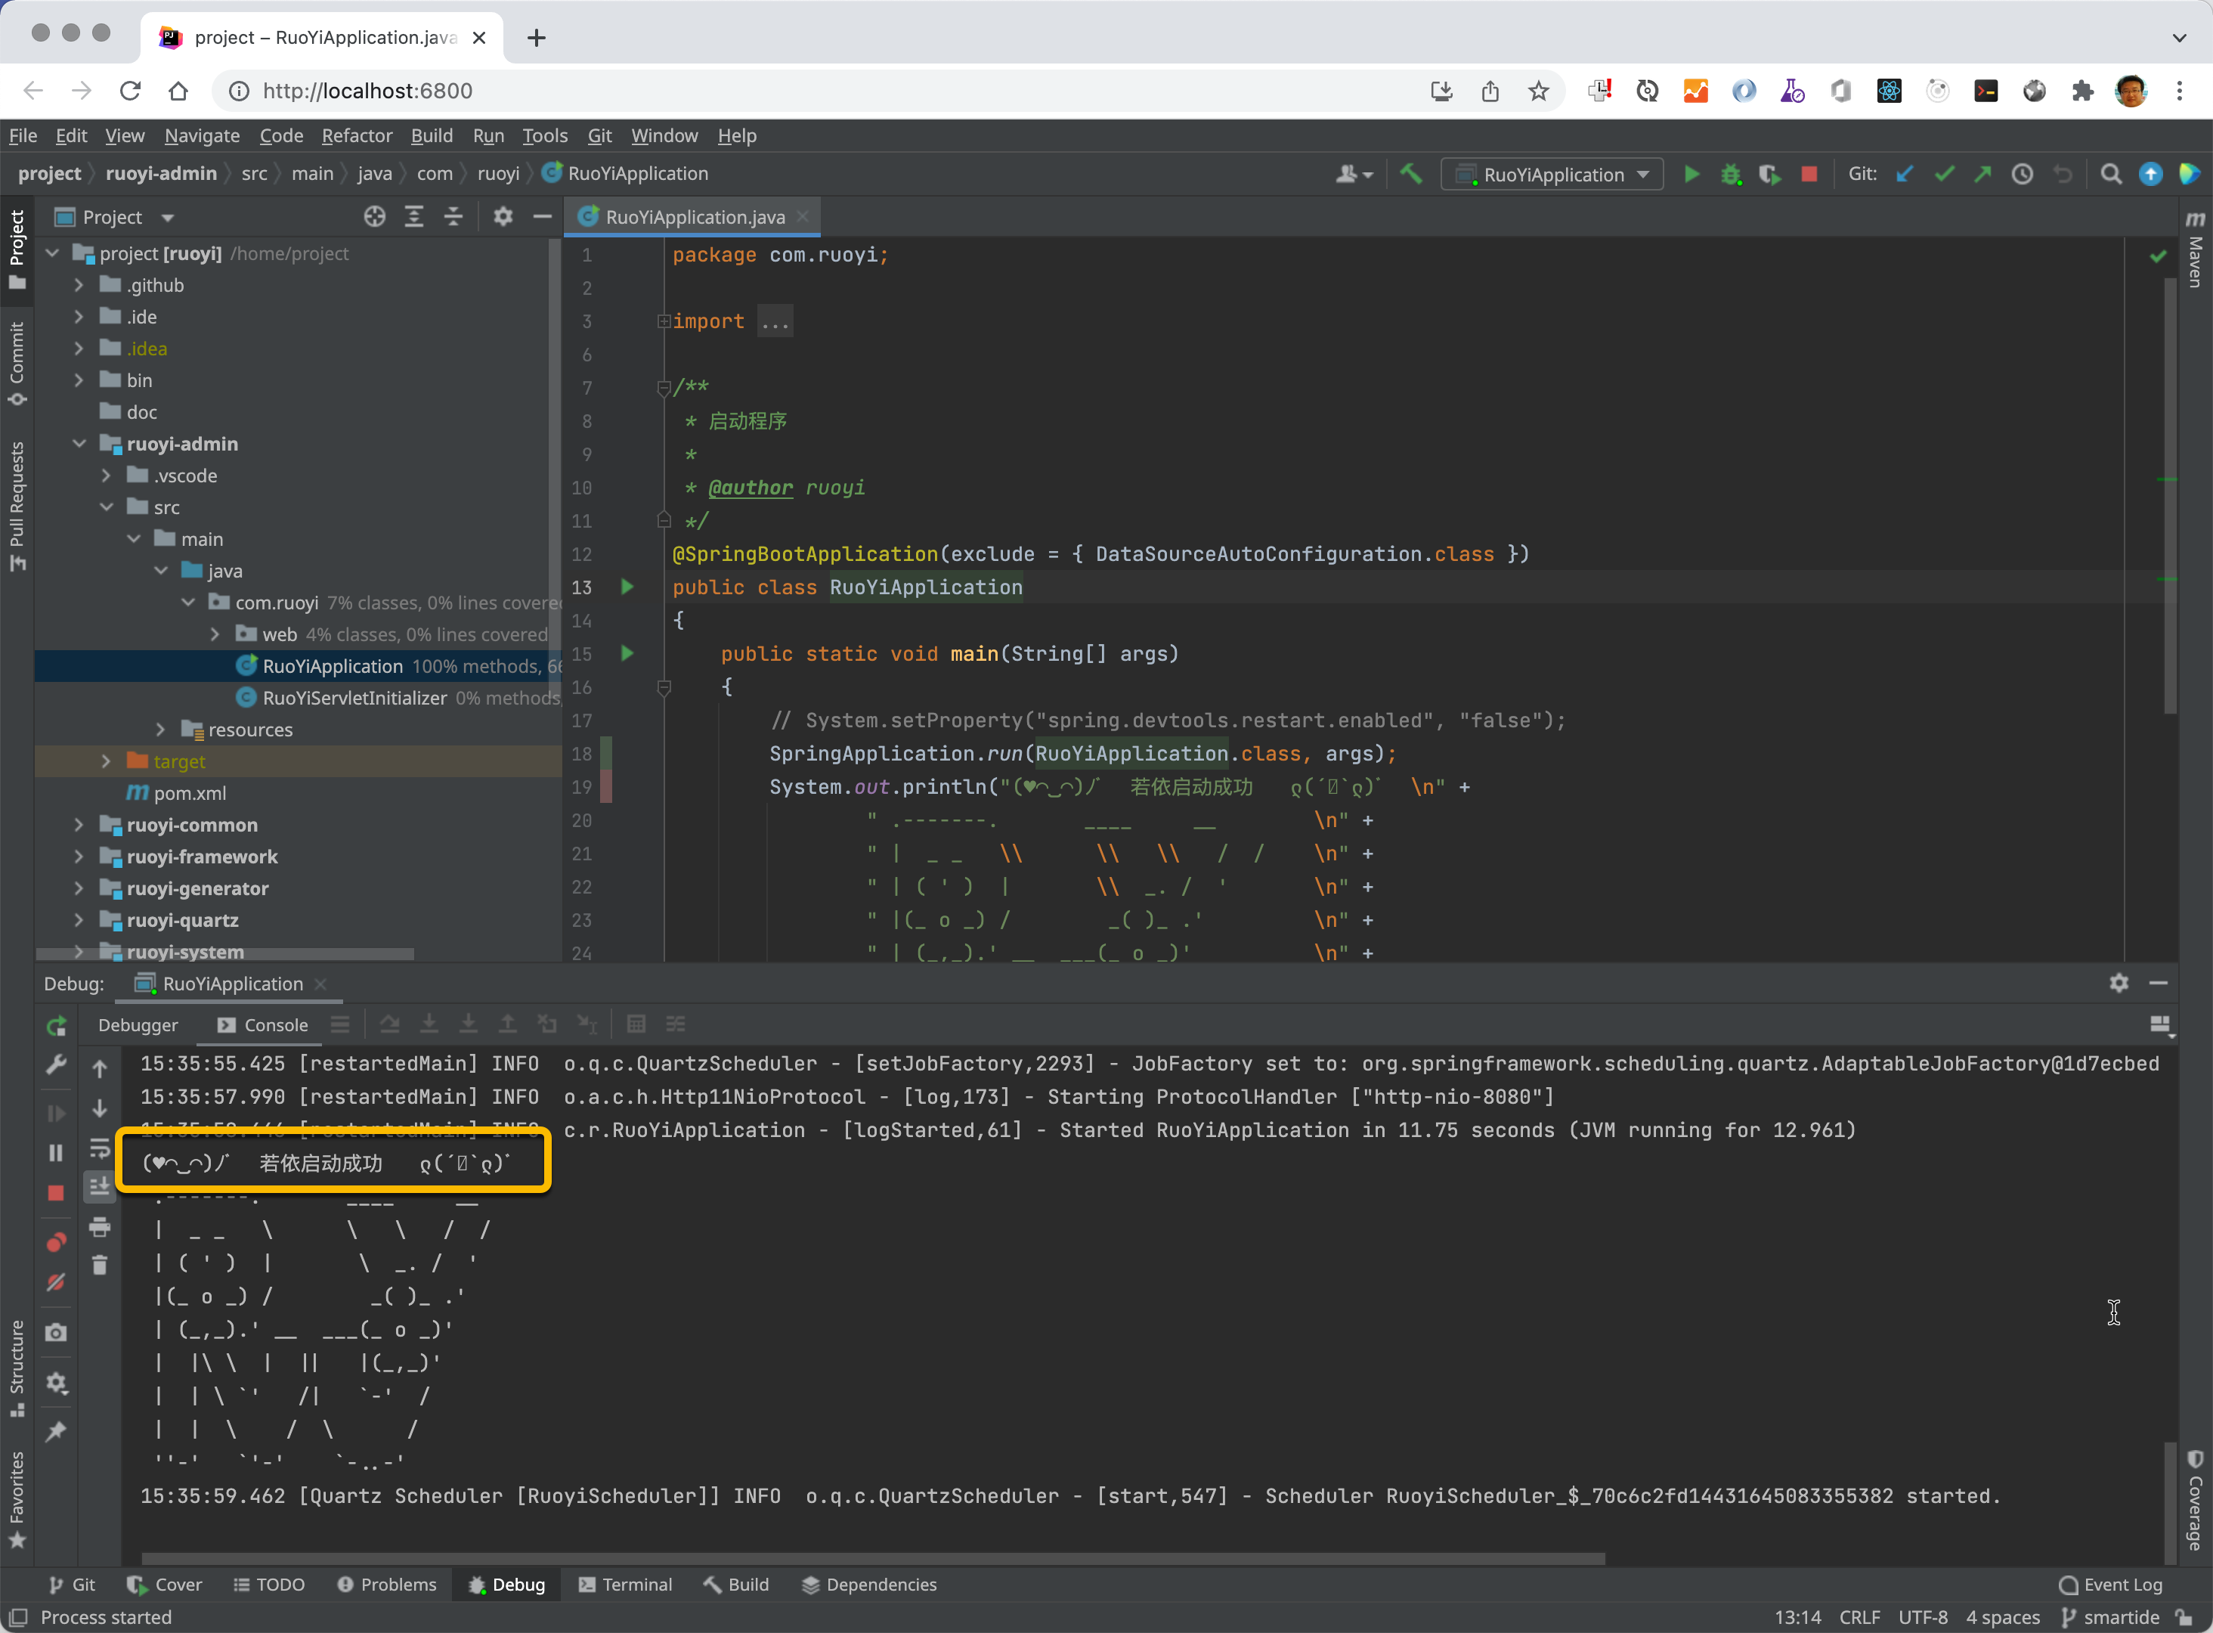2213x1633 pixels.
Task: Open the Problems tool window
Action: [387, 1585]
